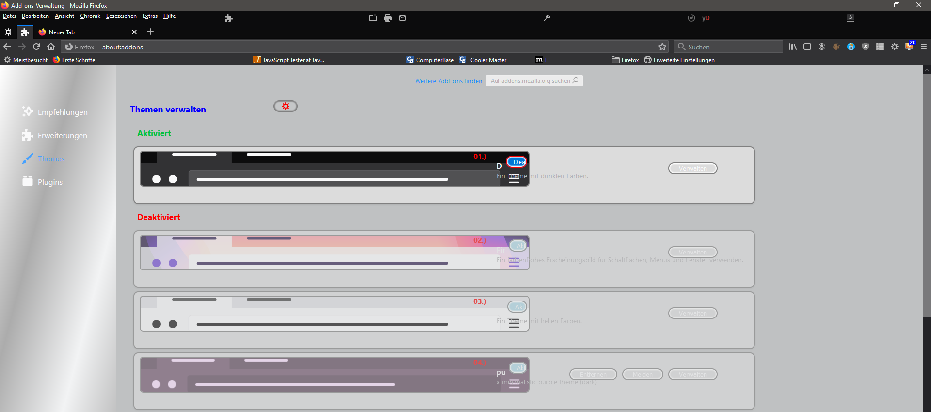Image resolution: width=931 pixels, height=412 pixels.
Task: Click the red gear button beside Themen verwalten
Action: tap(286, 106)
